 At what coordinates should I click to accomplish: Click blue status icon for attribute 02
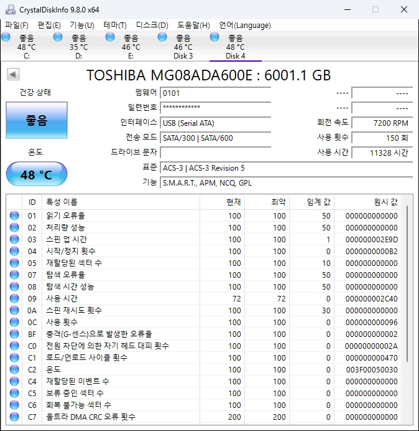(x=14, y=227)
